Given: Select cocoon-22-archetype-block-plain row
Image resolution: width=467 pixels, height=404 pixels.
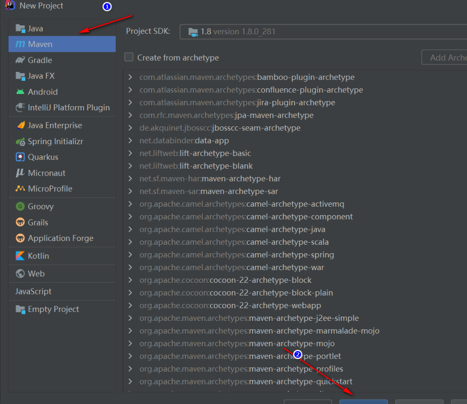Looking at the screenshot, I should pos(295,293).
